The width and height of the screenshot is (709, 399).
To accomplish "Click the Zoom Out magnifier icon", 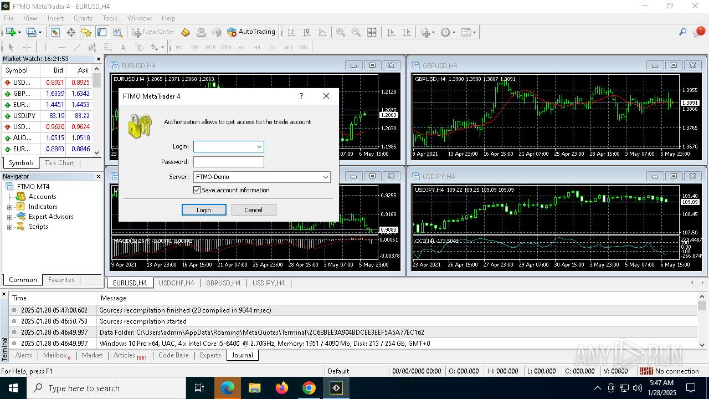I will [x=356, y=32].
